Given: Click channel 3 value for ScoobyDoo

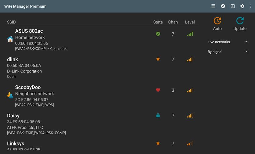Looking at the screenshot, I should [x=173, y=90].
